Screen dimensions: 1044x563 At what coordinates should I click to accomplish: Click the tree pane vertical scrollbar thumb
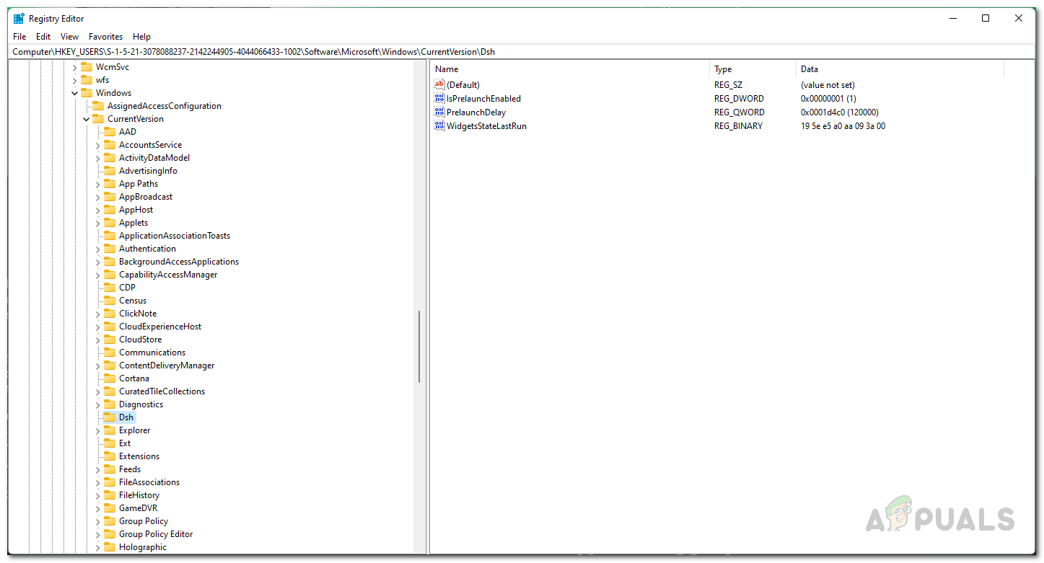coord(419,347)
